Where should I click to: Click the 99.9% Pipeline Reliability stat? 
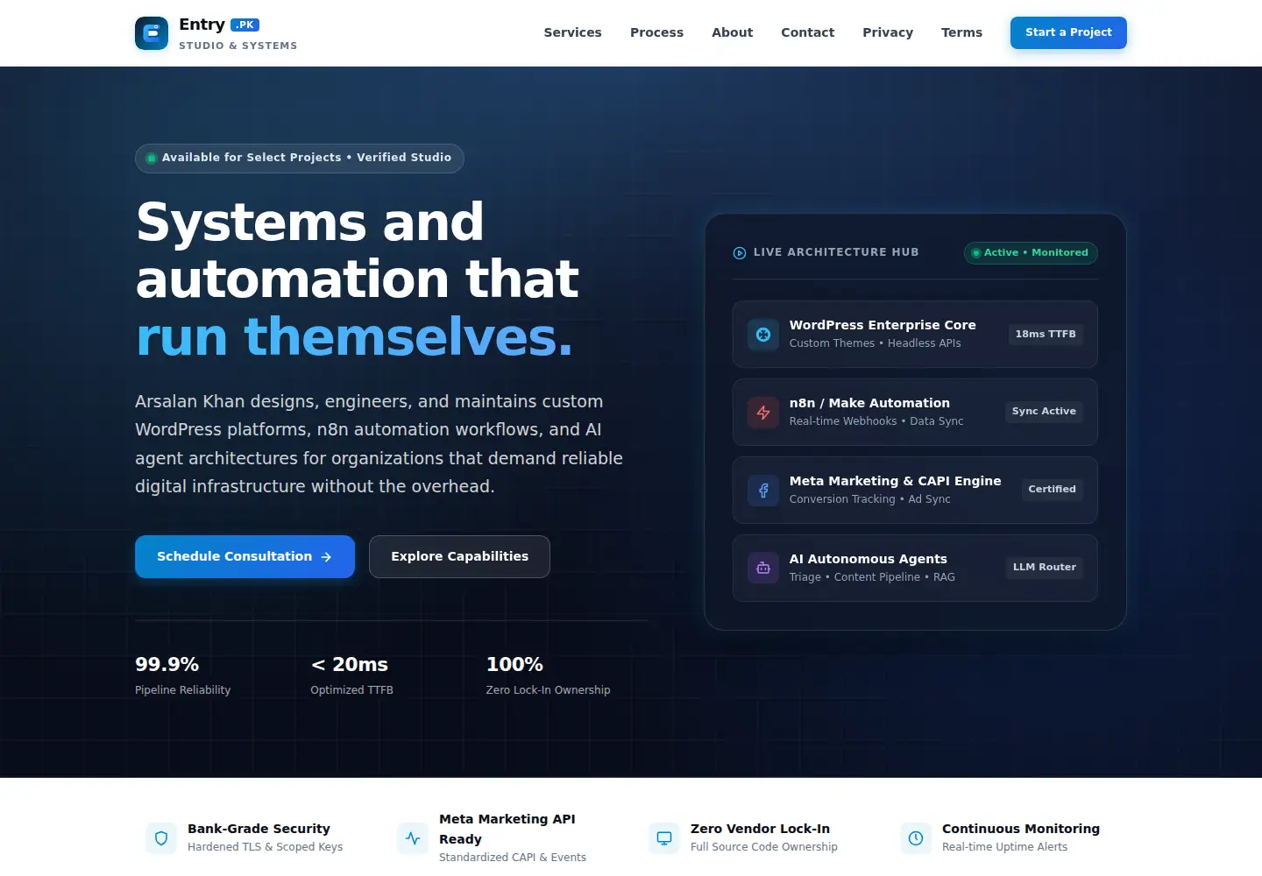pos(183,675)
